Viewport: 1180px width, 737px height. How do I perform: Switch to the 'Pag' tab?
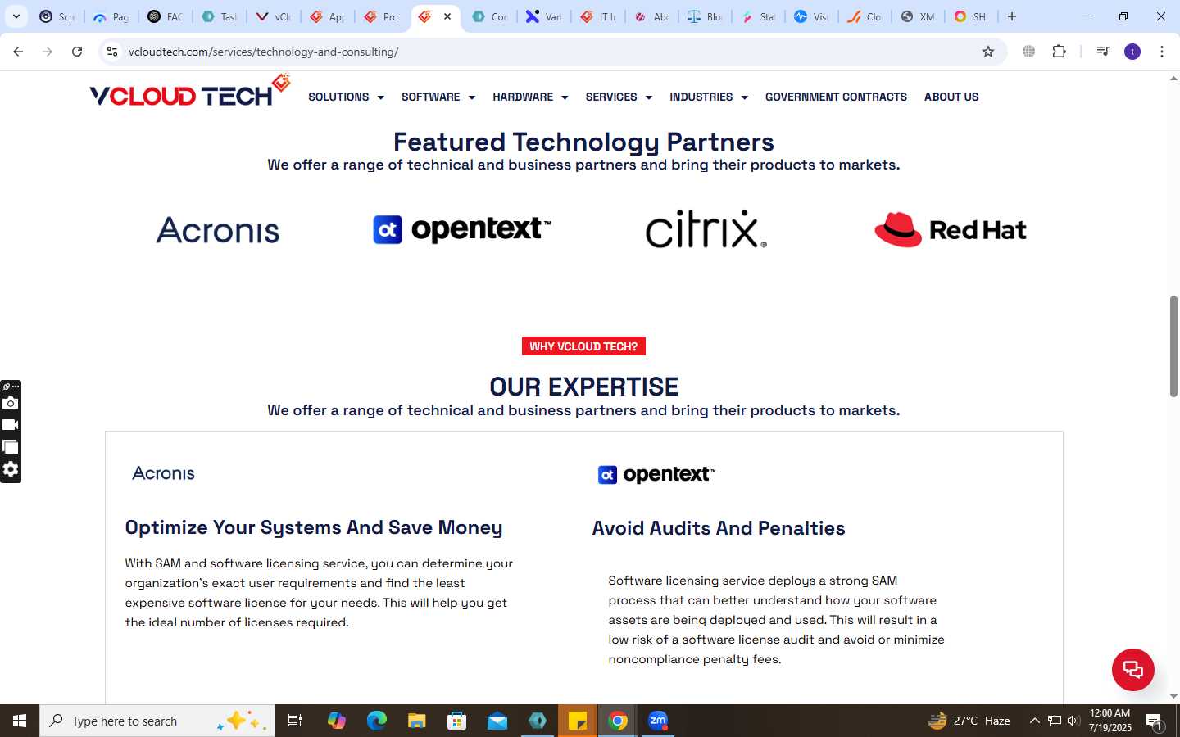click(111, 16)
